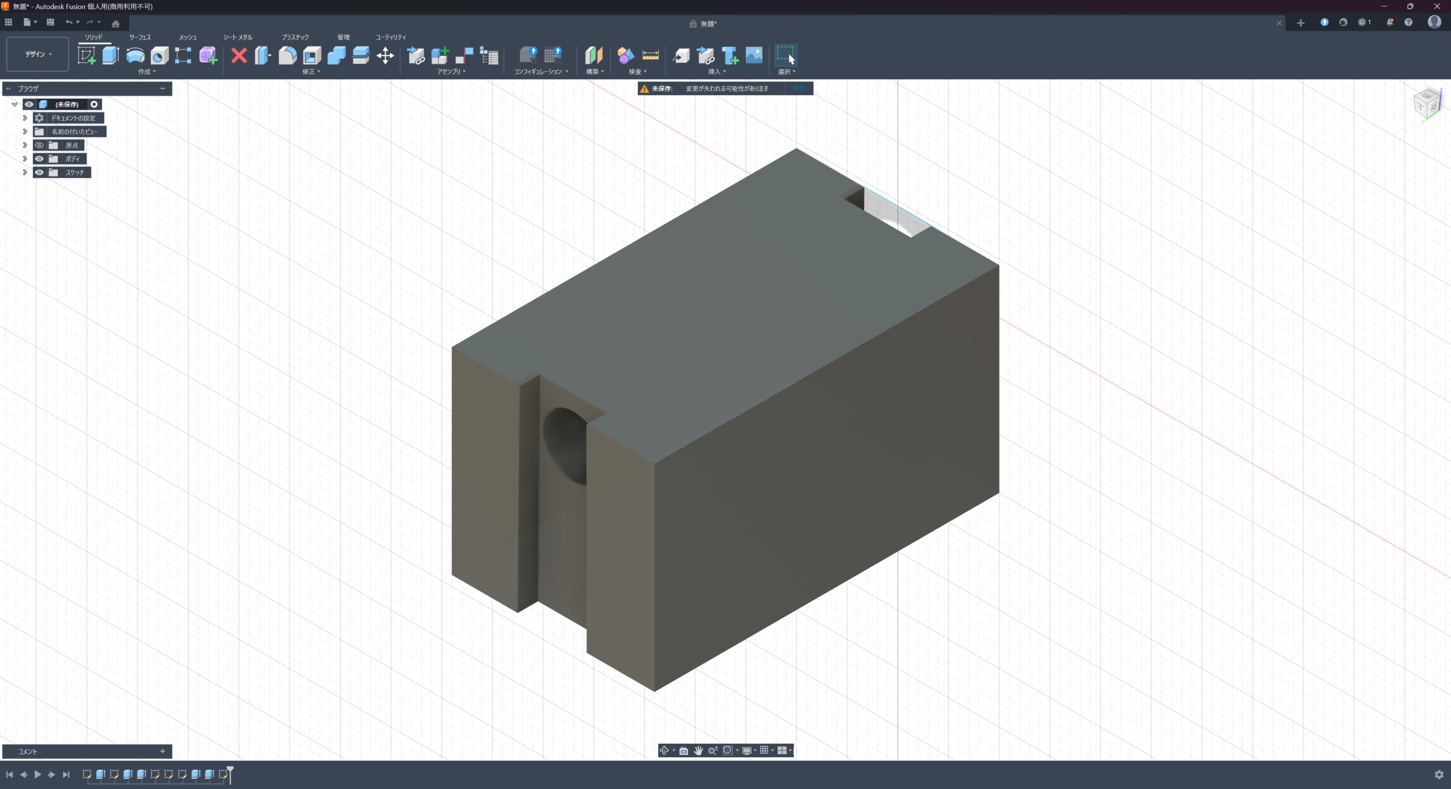Click the red Delete icon

click(x=239, y=56)
